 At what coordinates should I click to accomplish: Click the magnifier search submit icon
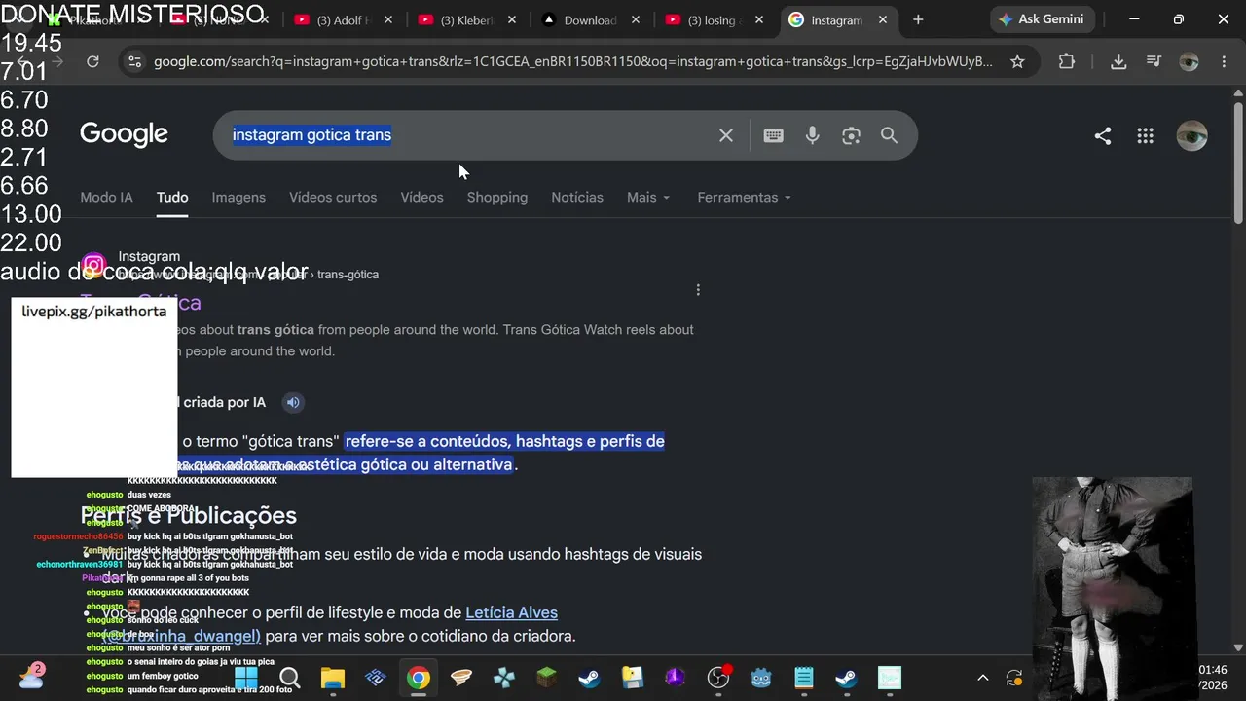pos(889,135)
